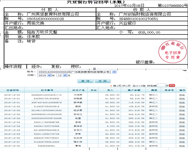Click the 6,000.00 deposit amount cell
Image resolution: width=188 pixels, height=150 pixels.
(113, 126)
